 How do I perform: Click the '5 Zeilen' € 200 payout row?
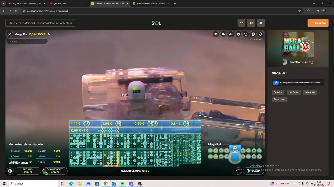tap(49, 151)
